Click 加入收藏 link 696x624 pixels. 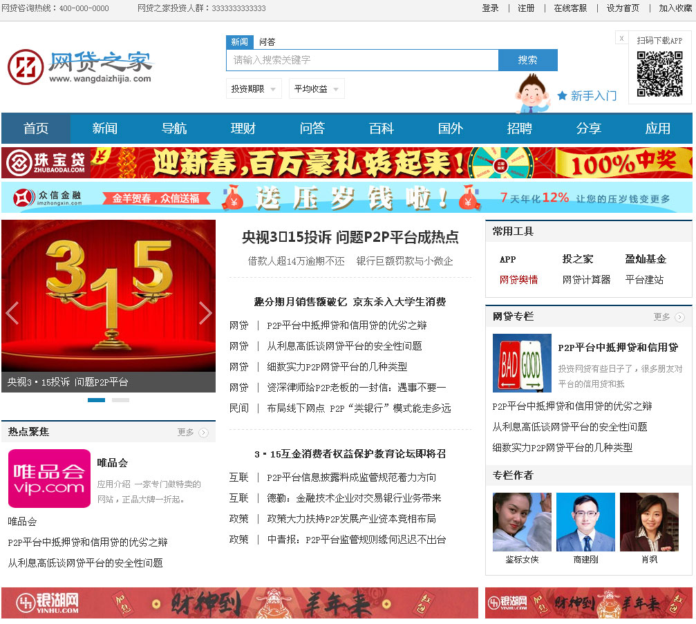coord(675,8)
